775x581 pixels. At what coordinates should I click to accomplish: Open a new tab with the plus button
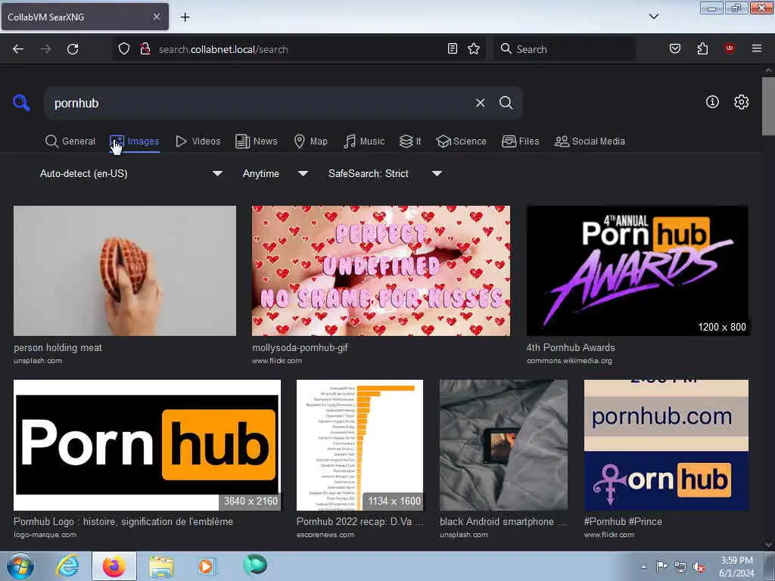[x=185, y=17]
